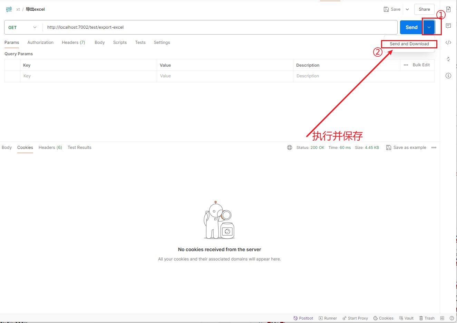Open the request Headers (7) tab
This screenshot has height=323, width=457.
pos(74,42)
